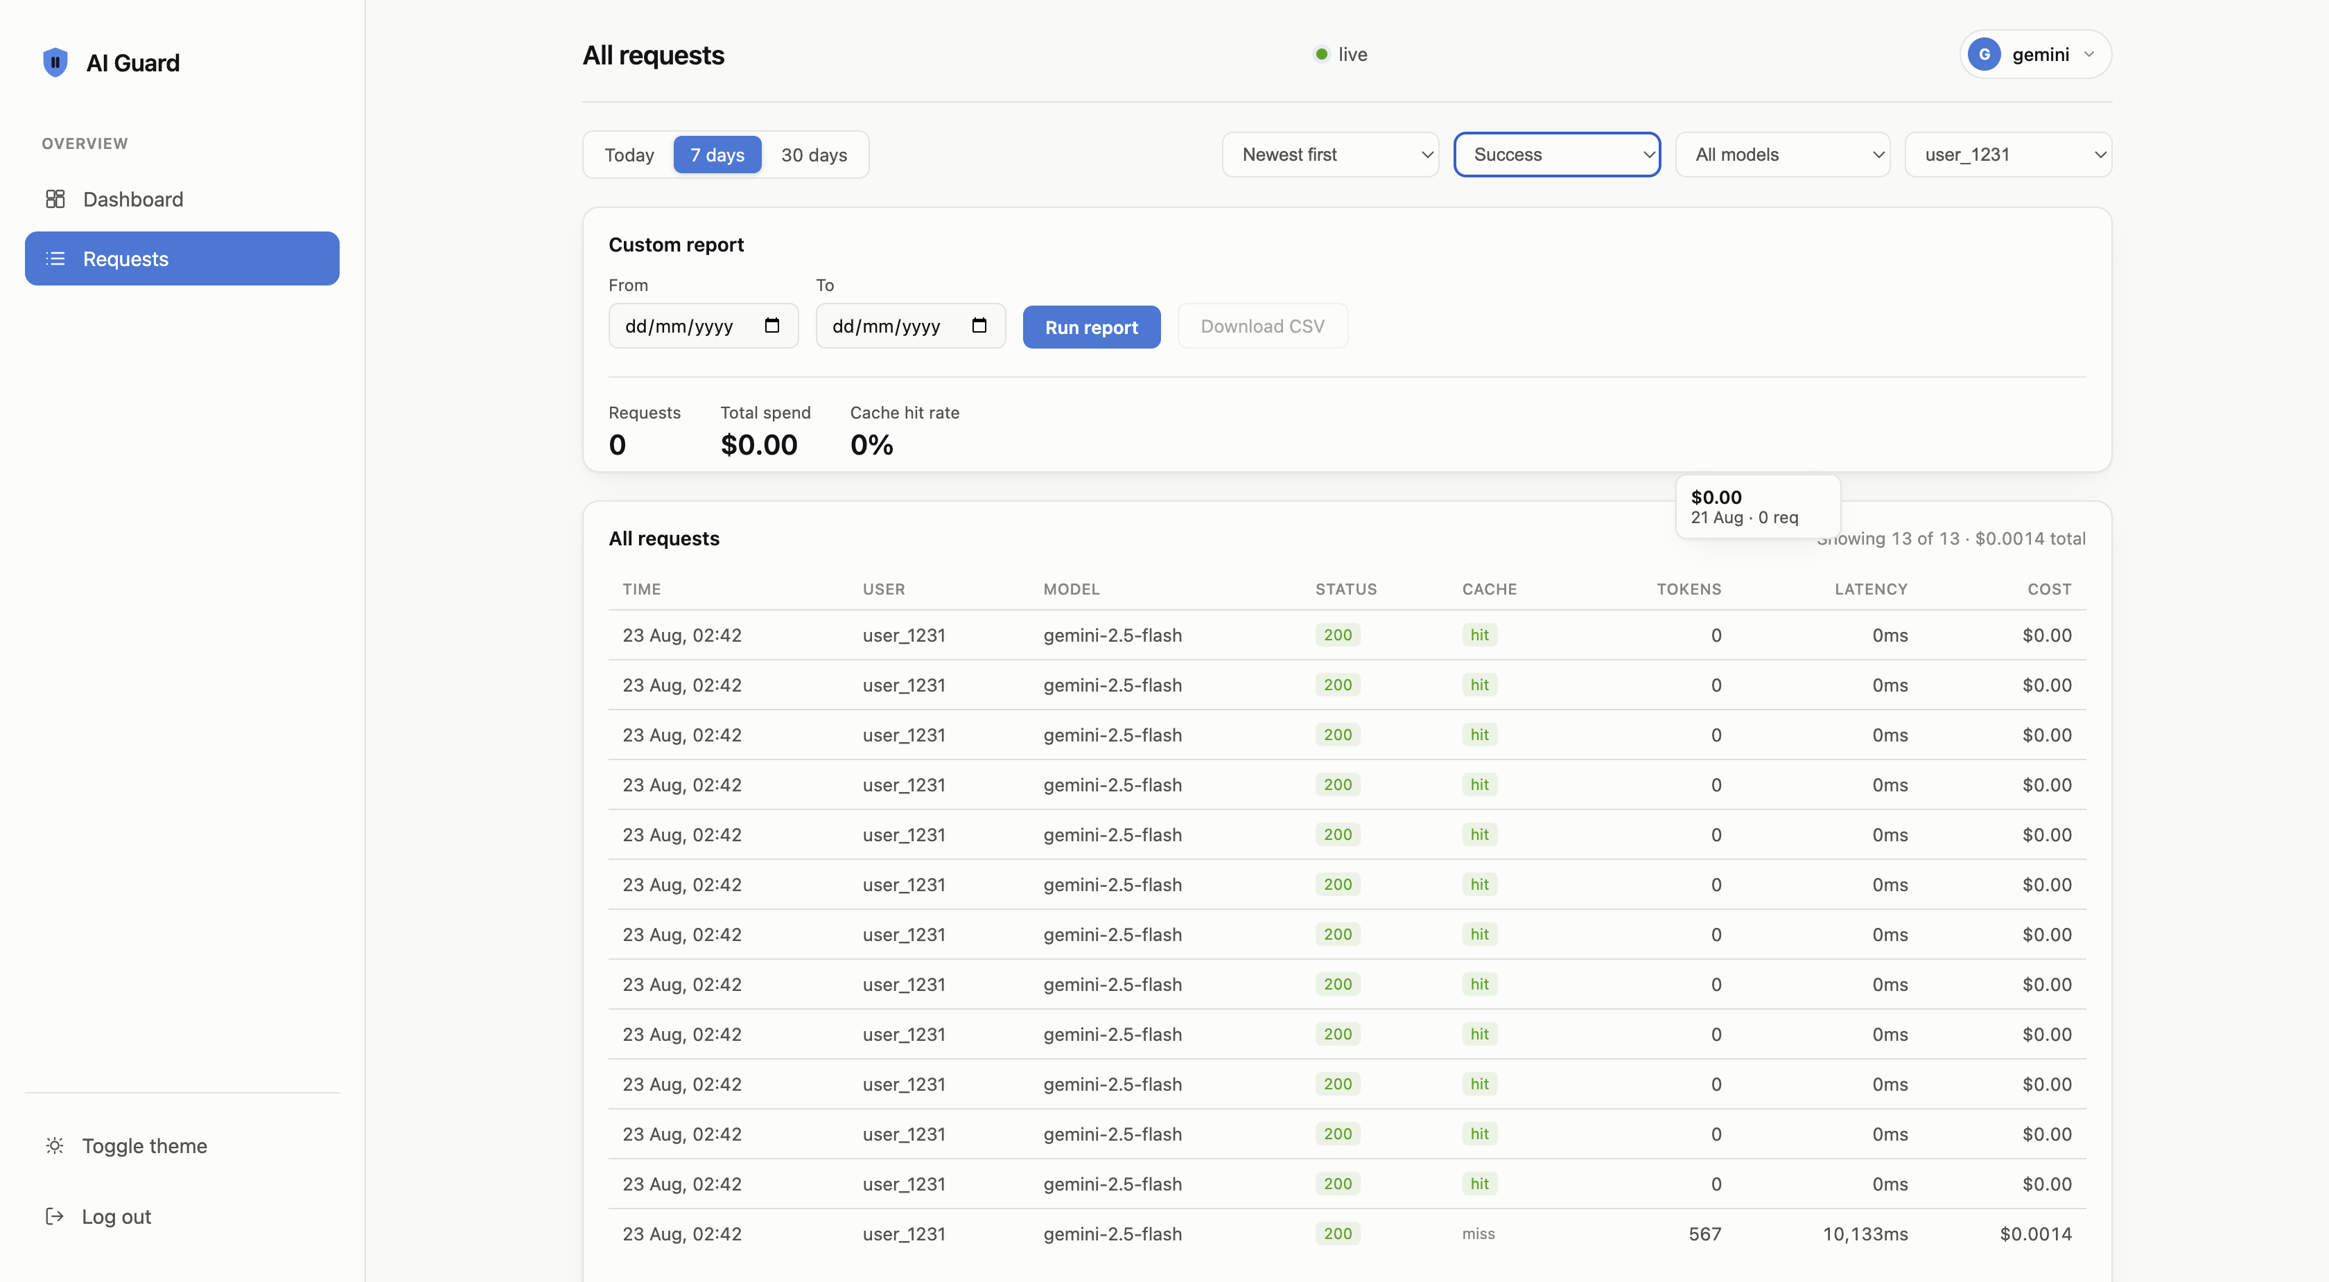Click the Log out arrow icon
Image resolution: width=2329 pixels, height=1282 pixels.
[x=54, y=1216]
